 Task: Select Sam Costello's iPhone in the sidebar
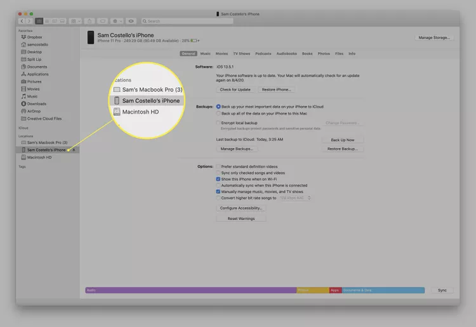48,150
